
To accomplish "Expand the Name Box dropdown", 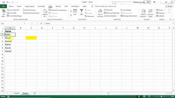I will (x=24, y=24).
